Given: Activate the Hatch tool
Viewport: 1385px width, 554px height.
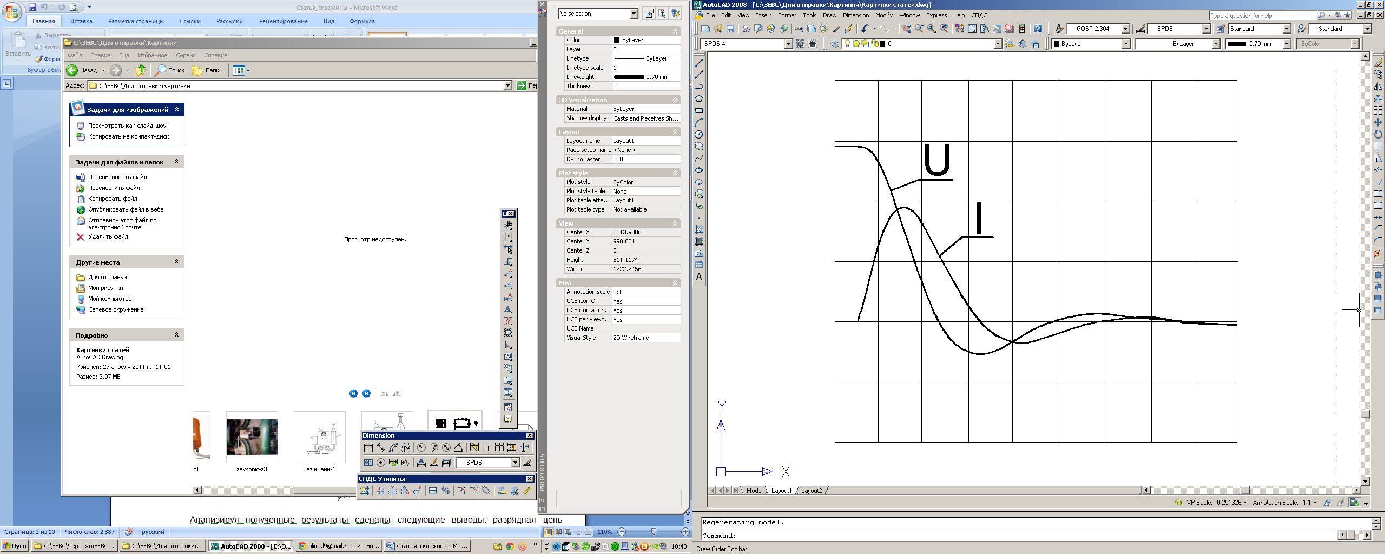Looking at the screenshot, I should [699, 230].
